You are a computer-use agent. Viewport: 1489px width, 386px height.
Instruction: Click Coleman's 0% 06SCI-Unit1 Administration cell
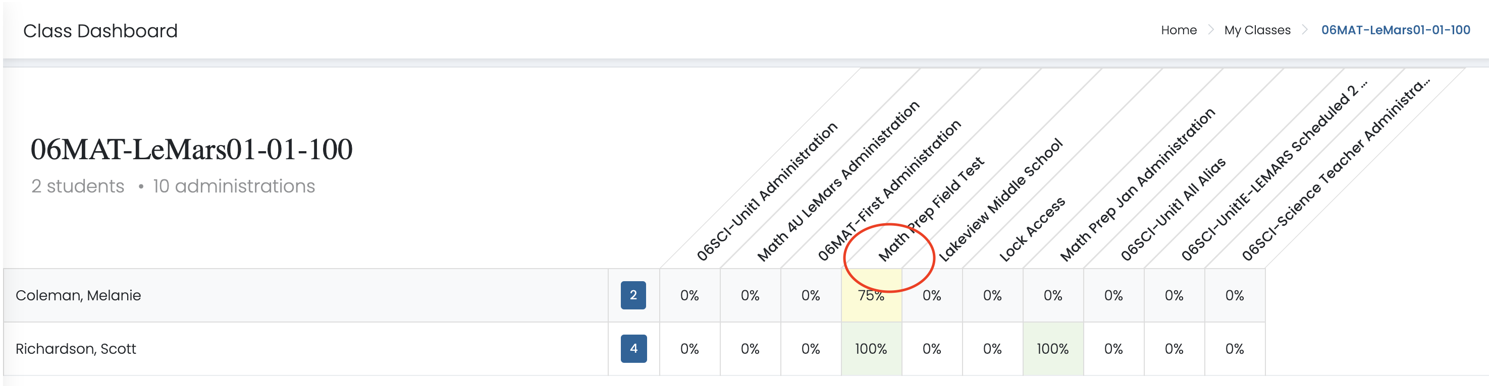(689, 295)
